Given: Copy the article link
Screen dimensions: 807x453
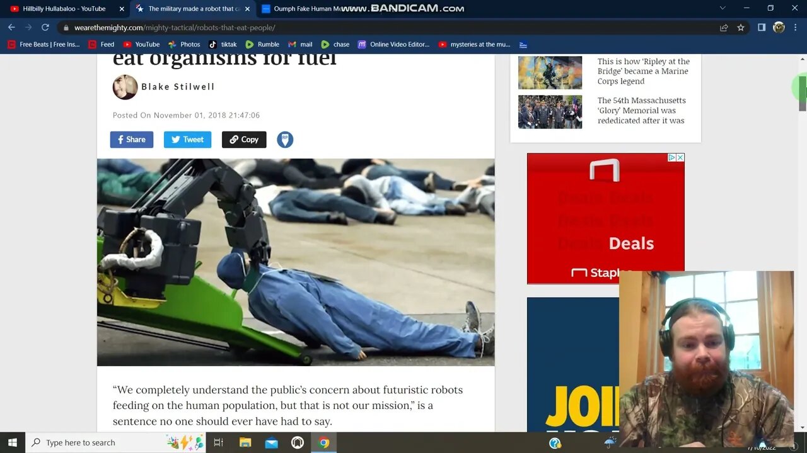Looking at the screenshot, I should tap(244, 140).
